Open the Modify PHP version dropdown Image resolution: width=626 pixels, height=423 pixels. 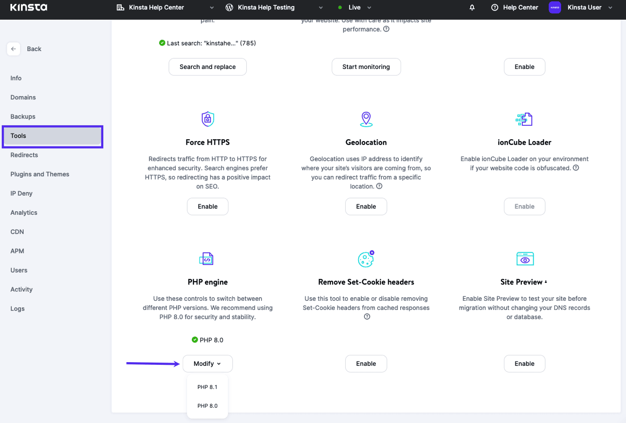(207, 363)
